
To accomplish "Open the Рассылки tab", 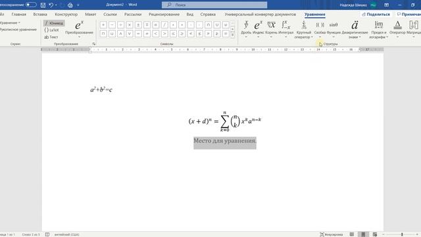I will pyautogui.click(x=133, y=14).
